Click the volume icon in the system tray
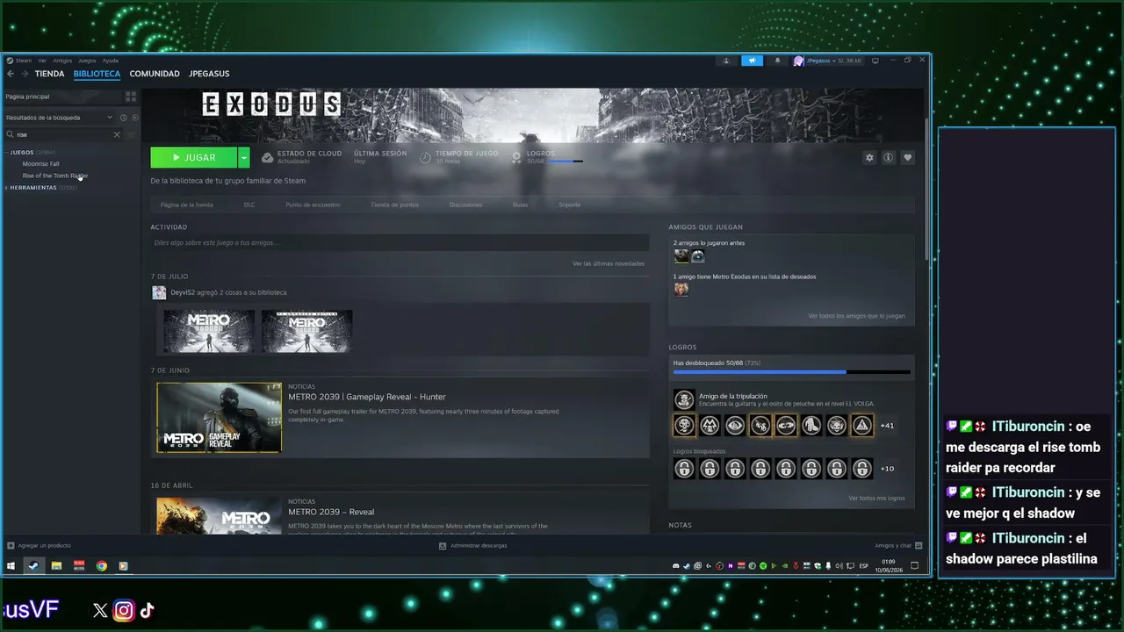Screen dimensions: 1124x632 tap(839, 566)
